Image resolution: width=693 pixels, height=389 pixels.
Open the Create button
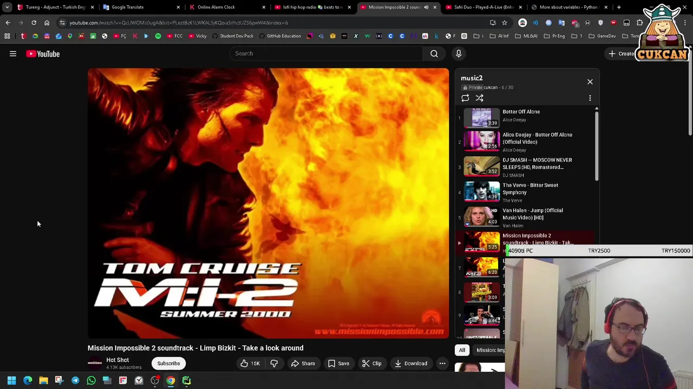(x=621, y=53)
